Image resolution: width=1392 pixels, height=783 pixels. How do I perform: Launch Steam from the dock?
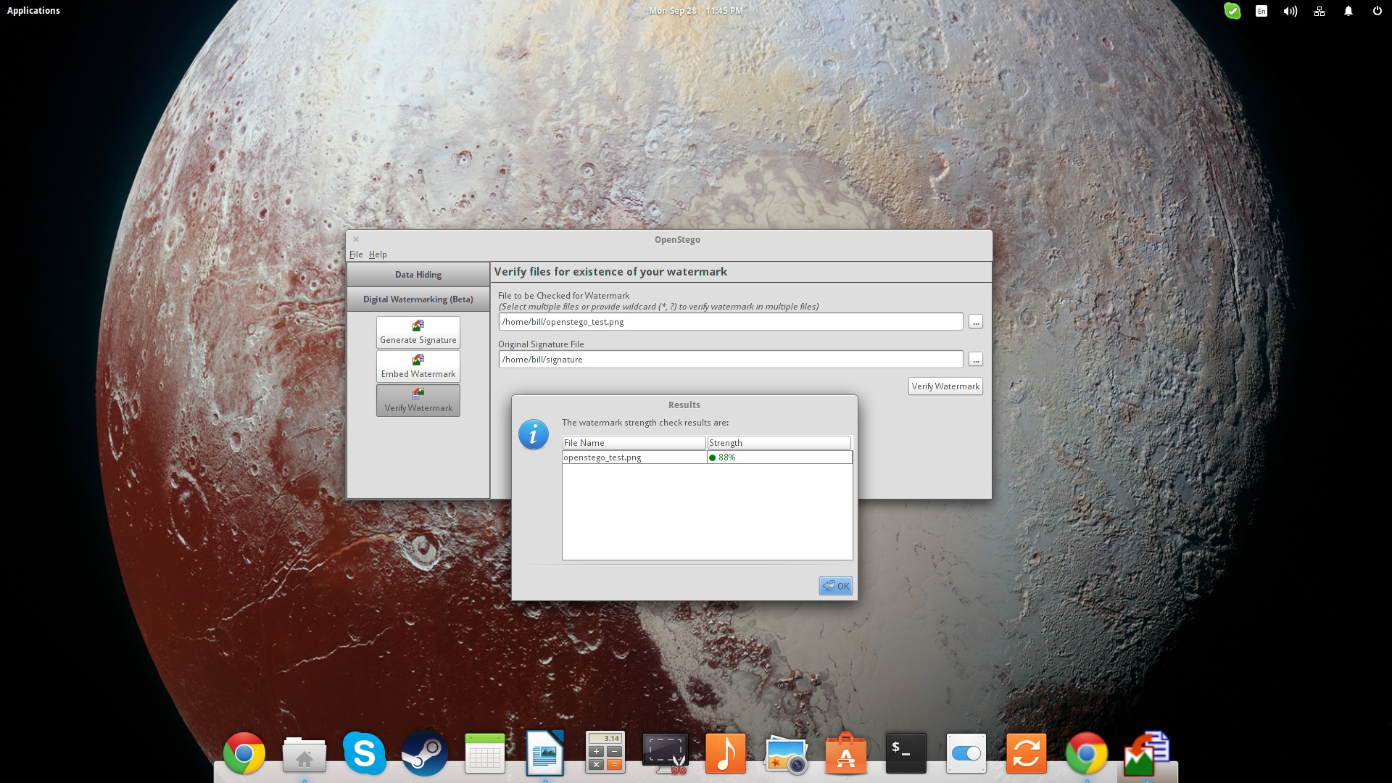click(x=425, y=753)
